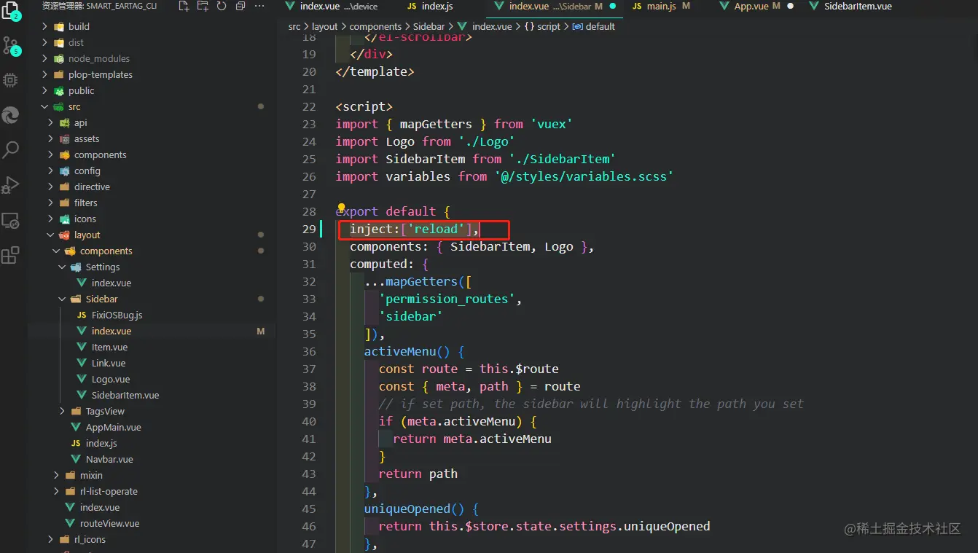Select the config folder row
This screenshot has height=553, width=978.
click(152, 170)
